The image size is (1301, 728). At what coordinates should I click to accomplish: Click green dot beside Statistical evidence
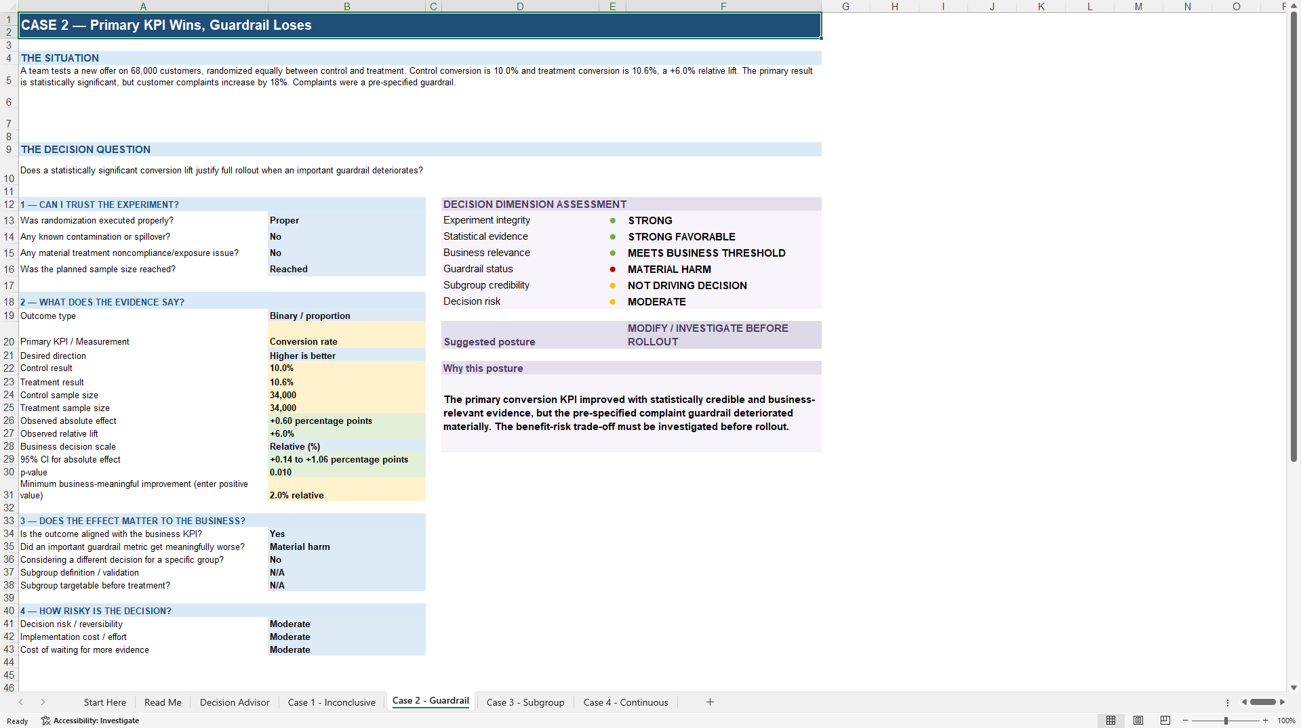coord(612,237)
